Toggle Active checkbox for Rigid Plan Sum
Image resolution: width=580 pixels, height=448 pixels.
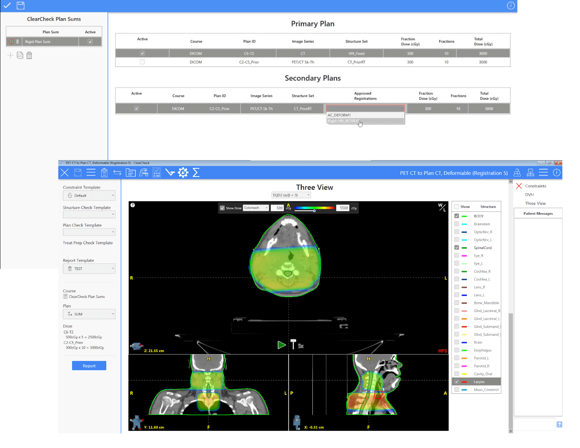pyautogui.click(x=90, y=41)
